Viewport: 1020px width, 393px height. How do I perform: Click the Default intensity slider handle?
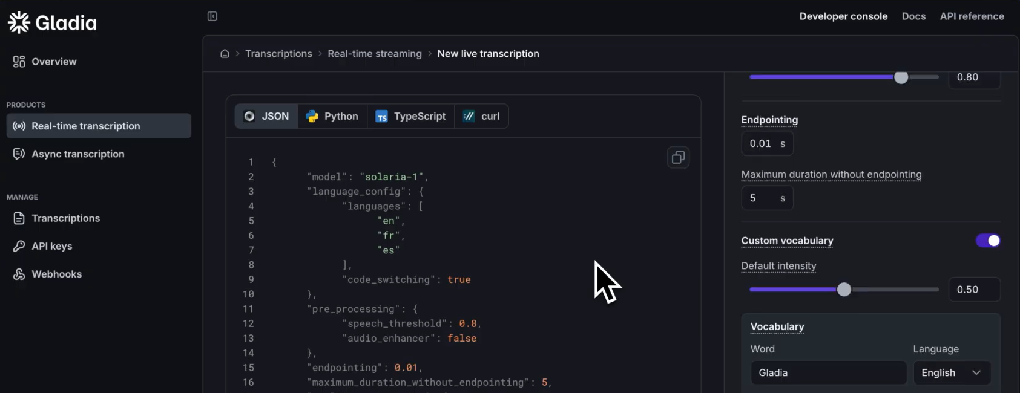[x=844, y=290]
